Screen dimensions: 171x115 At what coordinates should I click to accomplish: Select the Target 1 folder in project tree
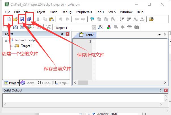point(24,46)
